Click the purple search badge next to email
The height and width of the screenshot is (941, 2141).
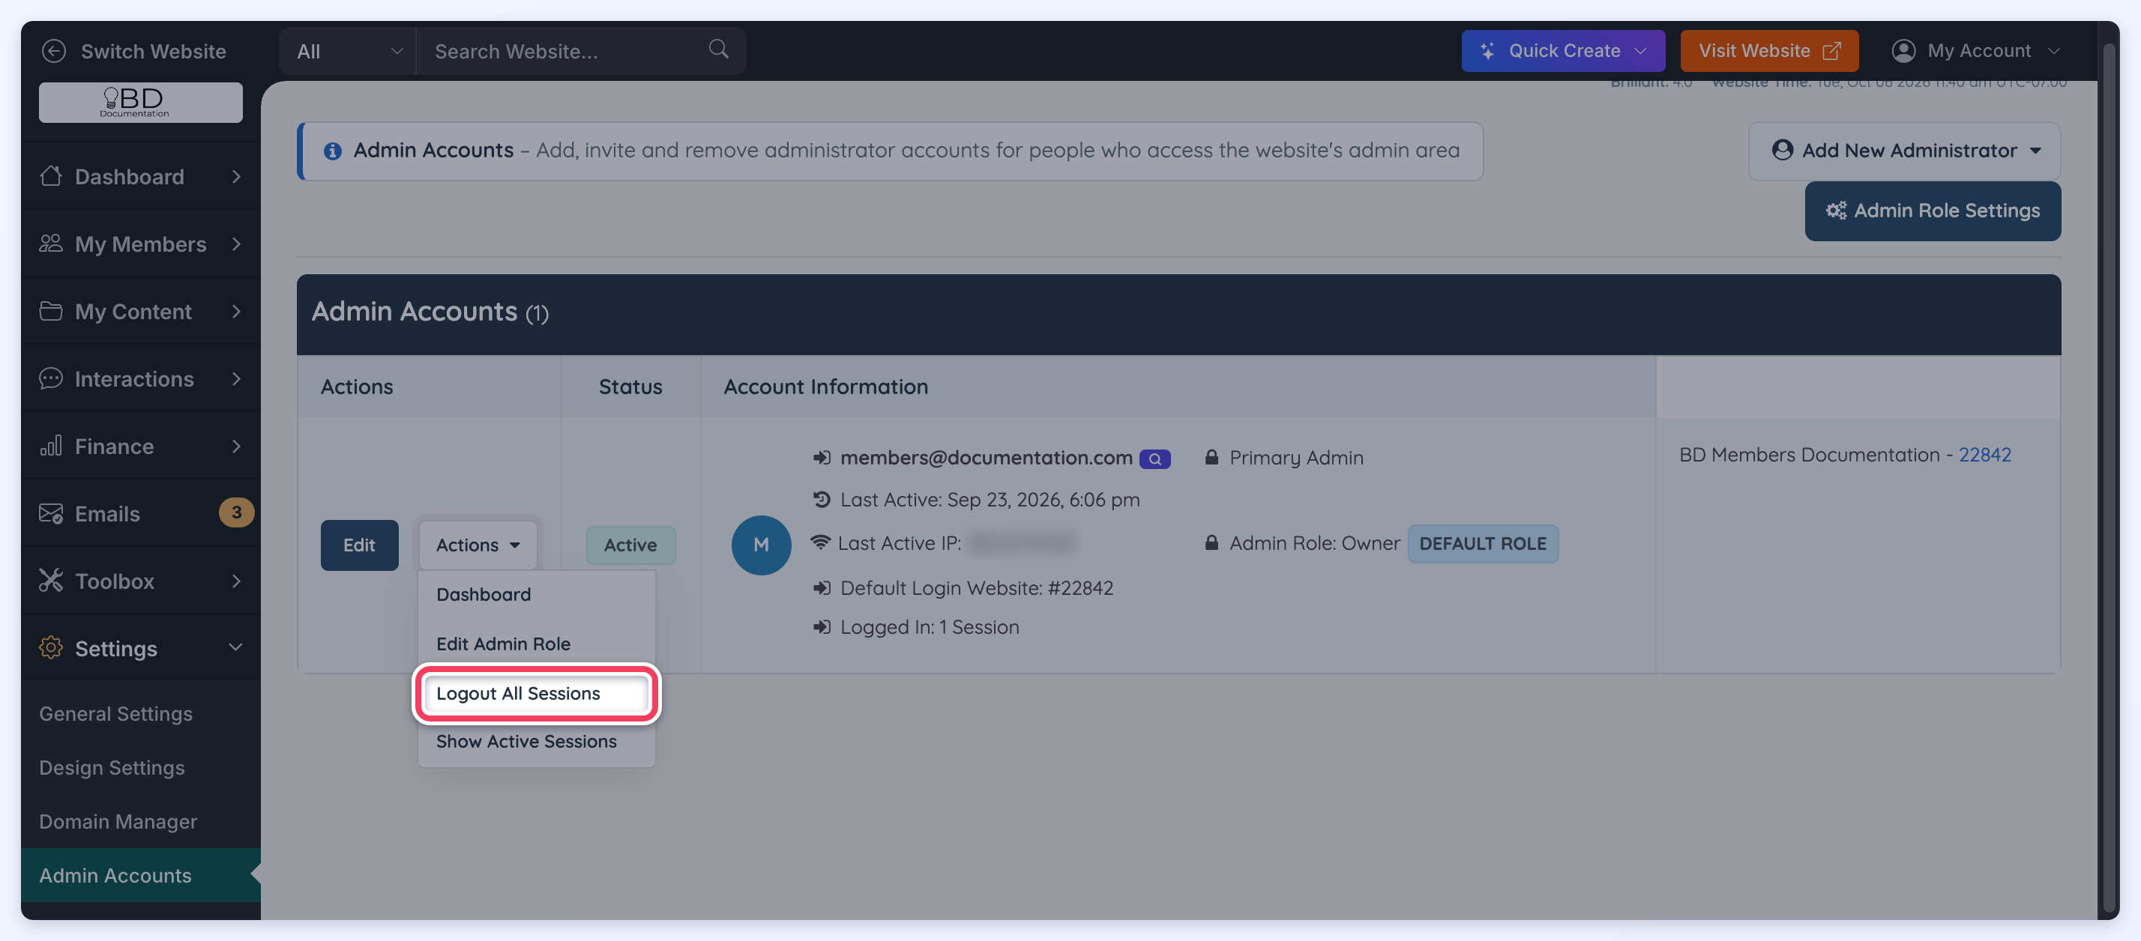1154,459
